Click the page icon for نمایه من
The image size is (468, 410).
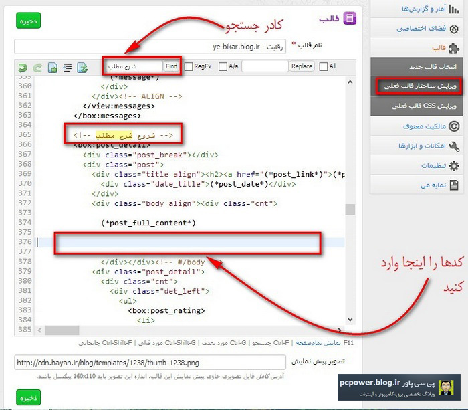(x=454, y=185)
